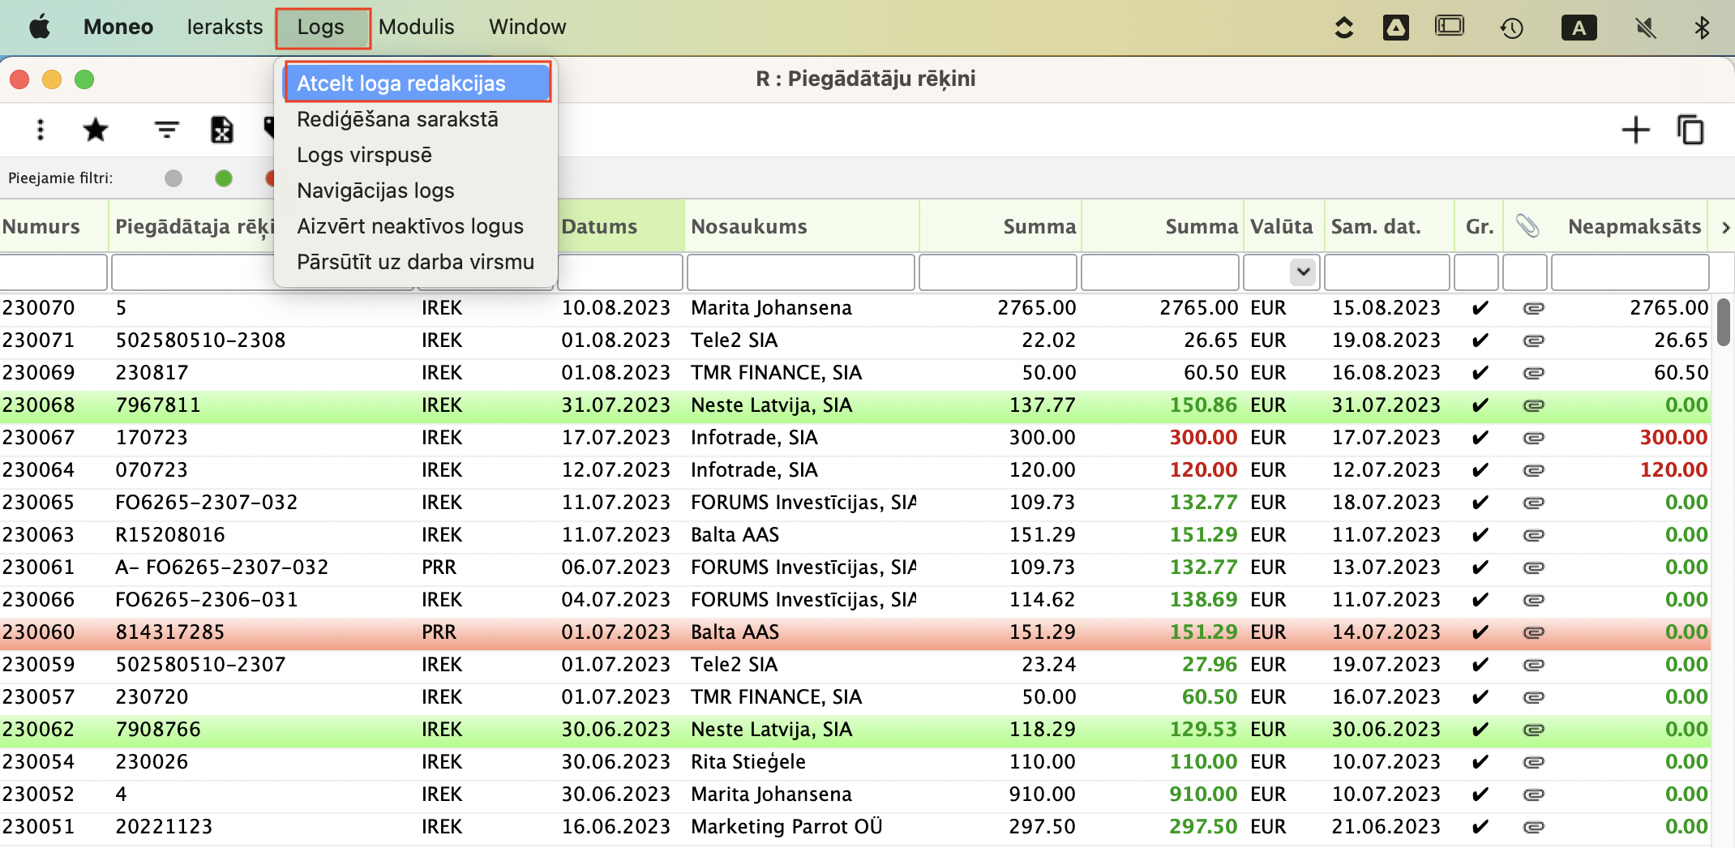Toggle Gr. checkmark in row 230060
This screenshot has height=848, width=1735.
(x=1480, y=632)
